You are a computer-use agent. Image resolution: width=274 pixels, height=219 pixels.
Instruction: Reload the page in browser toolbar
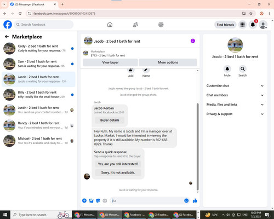(20, 14)
